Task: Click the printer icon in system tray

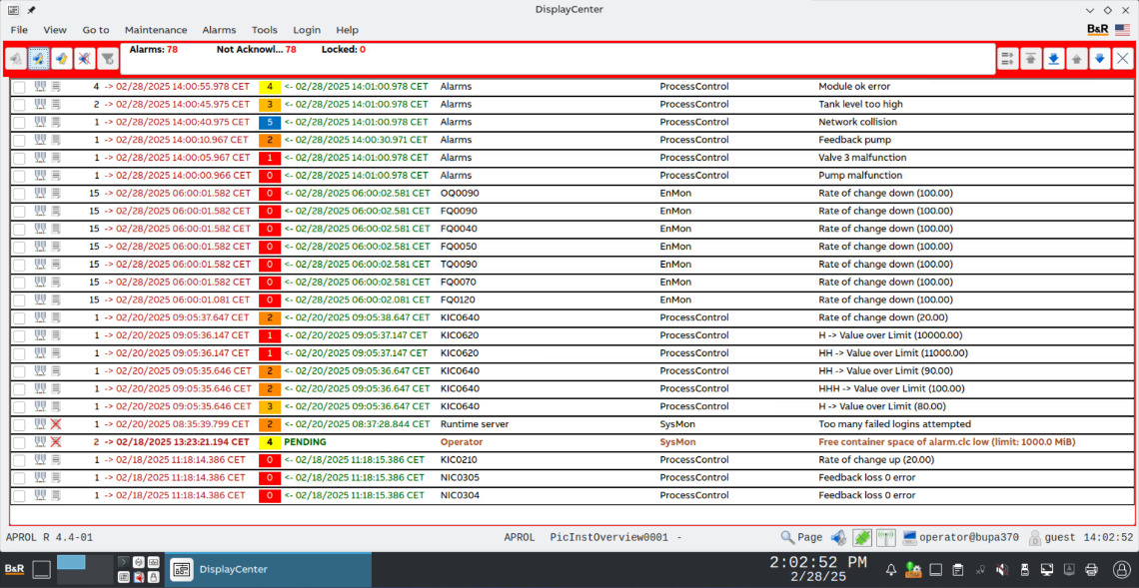Action: (1092, 570)
